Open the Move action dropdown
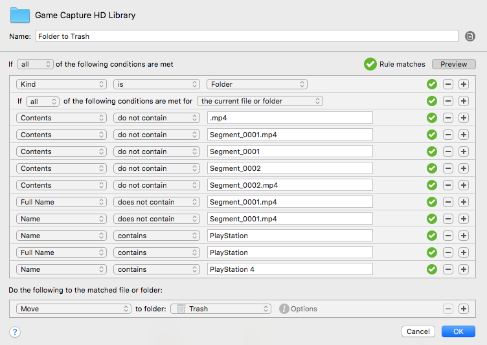 pyautogui.click(x=74, y=309)
